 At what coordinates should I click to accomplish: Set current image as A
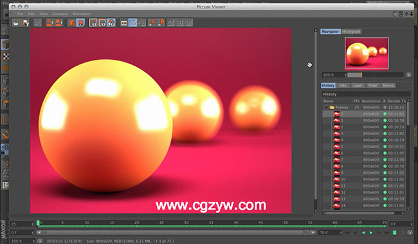(152, 23)
